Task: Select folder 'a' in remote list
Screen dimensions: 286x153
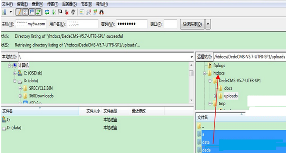Action: (203, 134)
